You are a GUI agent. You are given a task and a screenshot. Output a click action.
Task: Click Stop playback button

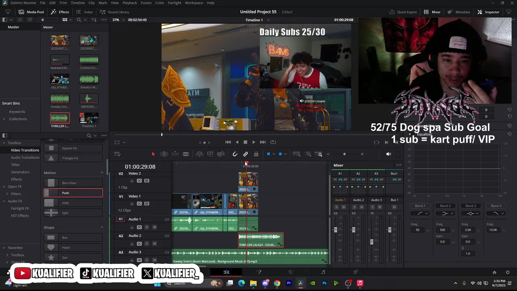point(245,142)
